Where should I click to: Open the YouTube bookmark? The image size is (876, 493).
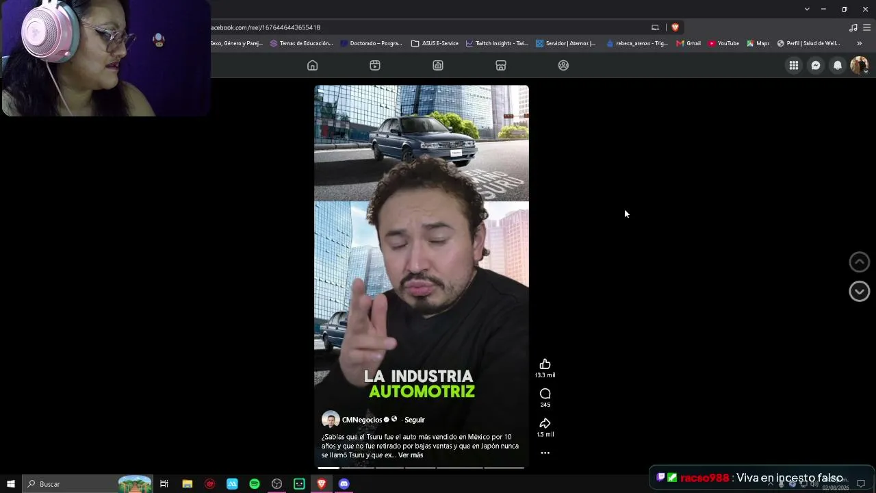coord(723,43)
